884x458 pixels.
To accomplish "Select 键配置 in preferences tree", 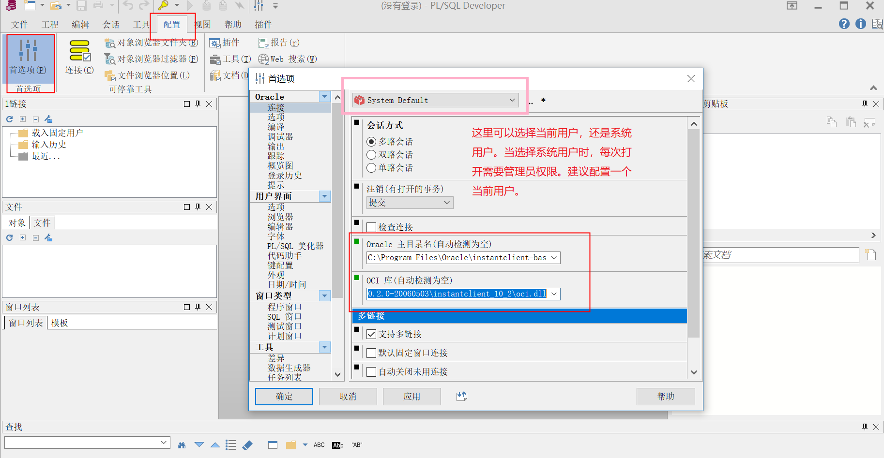I will (280, 266).
